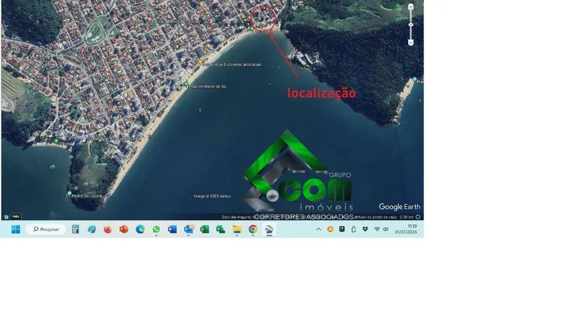Launch Google Chrome

click(x=253, y=229)
